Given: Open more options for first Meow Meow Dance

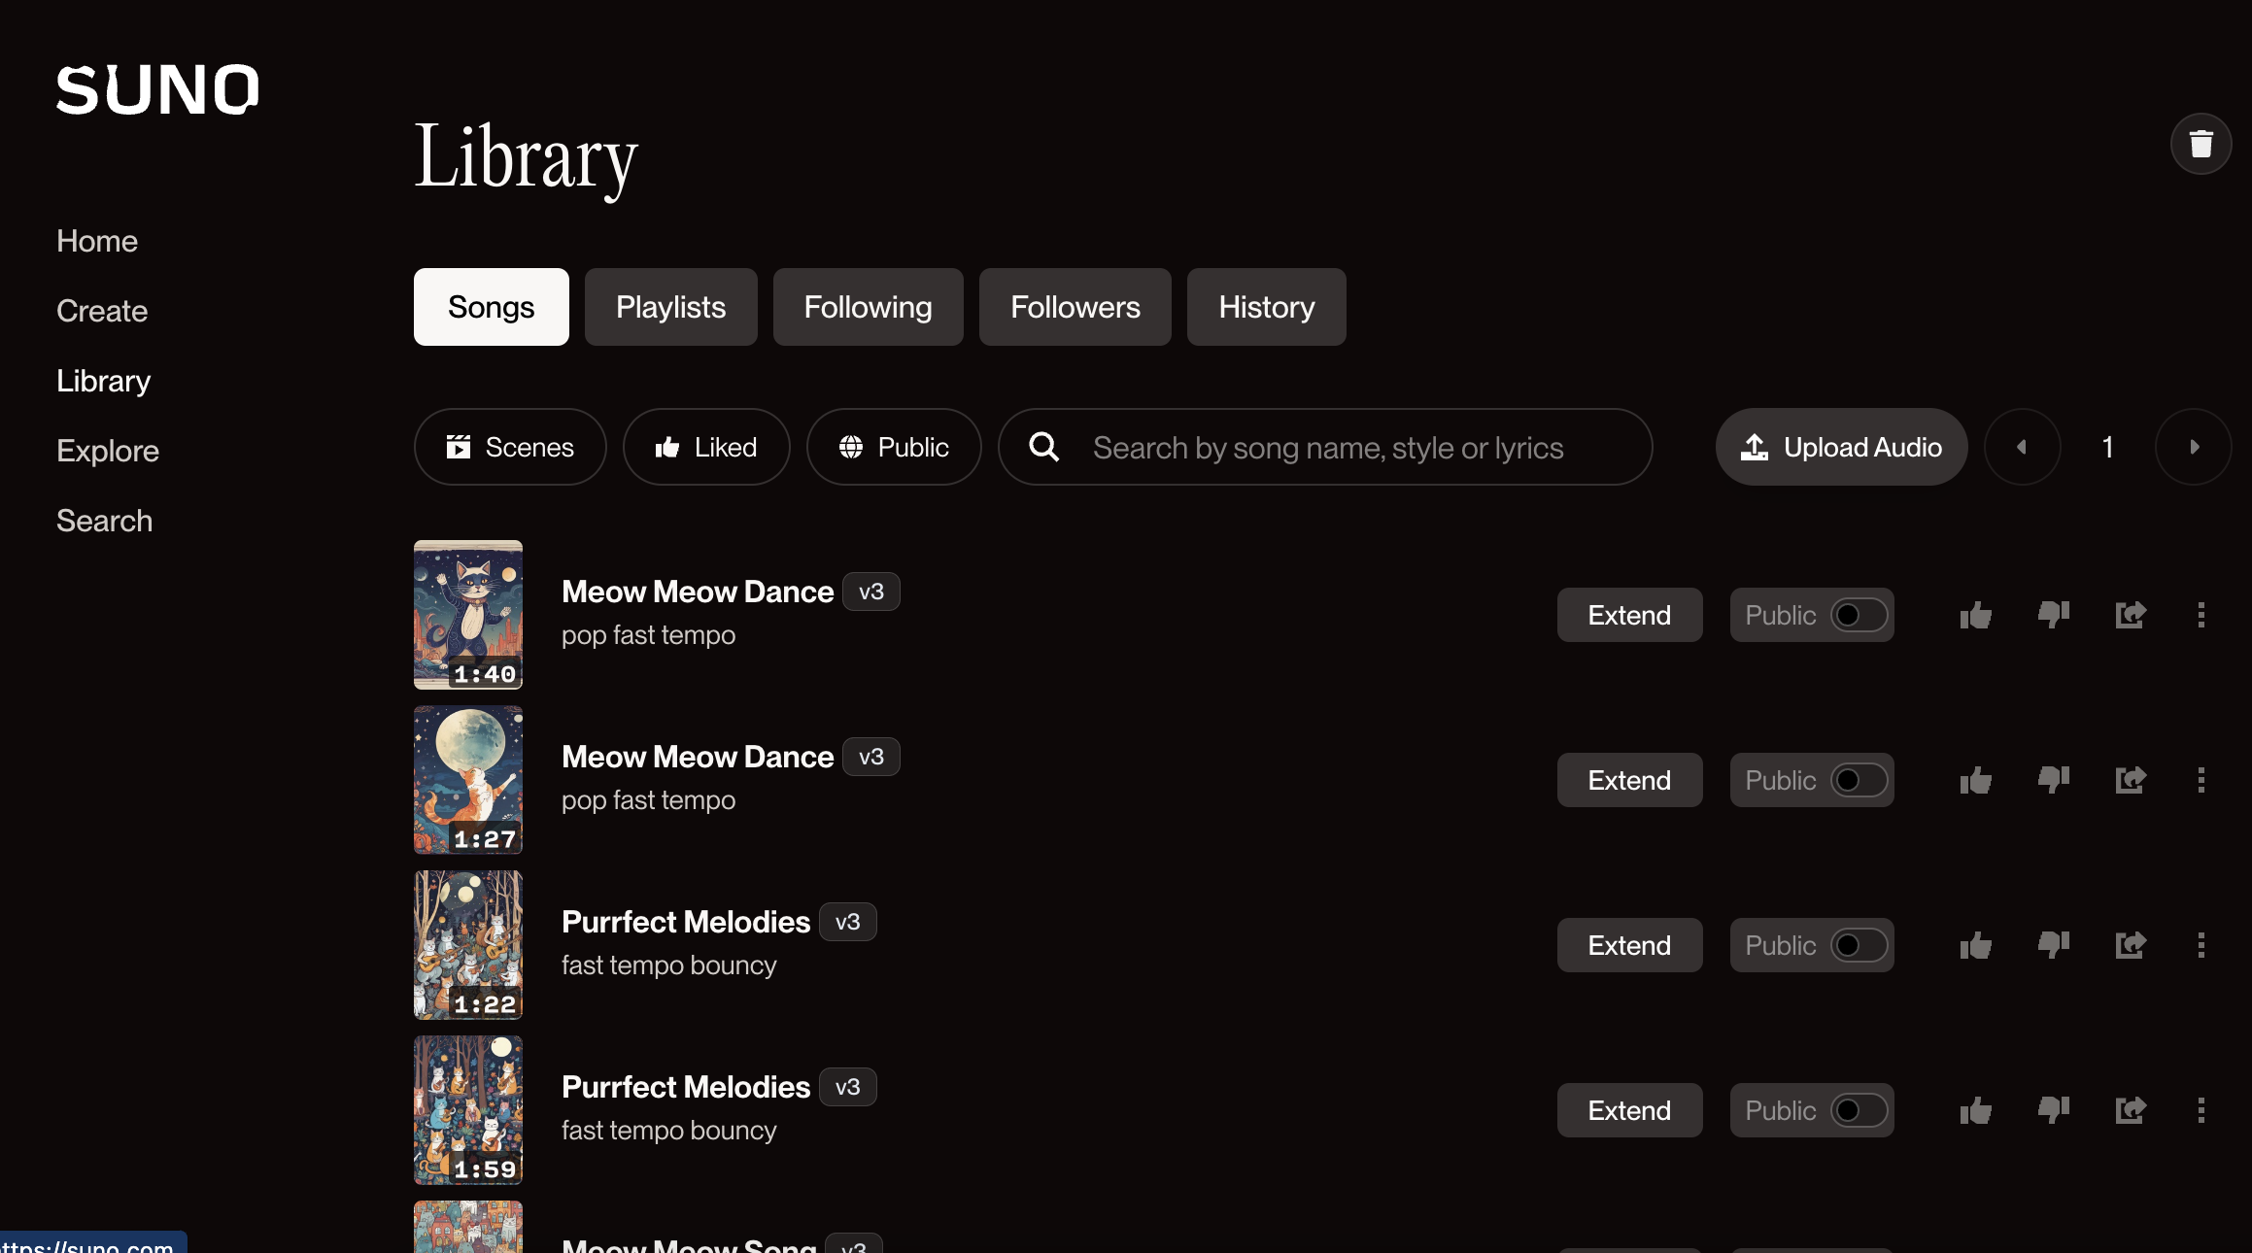Looking at the screenshot, I should pos(2201,615).
